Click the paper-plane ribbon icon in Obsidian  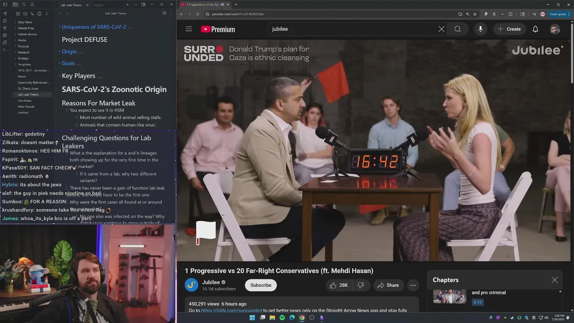5,13
